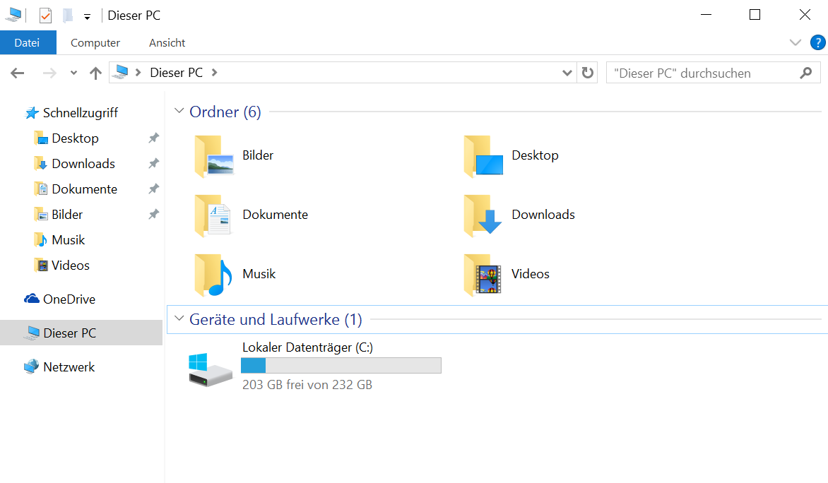Viewport: 828px width, 483px height.
Task: Switch to the Computer ribbon tab
Action: pos(95,43)
